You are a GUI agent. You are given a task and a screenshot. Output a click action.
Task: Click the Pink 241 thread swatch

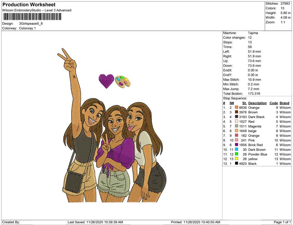tap(236, 140)
